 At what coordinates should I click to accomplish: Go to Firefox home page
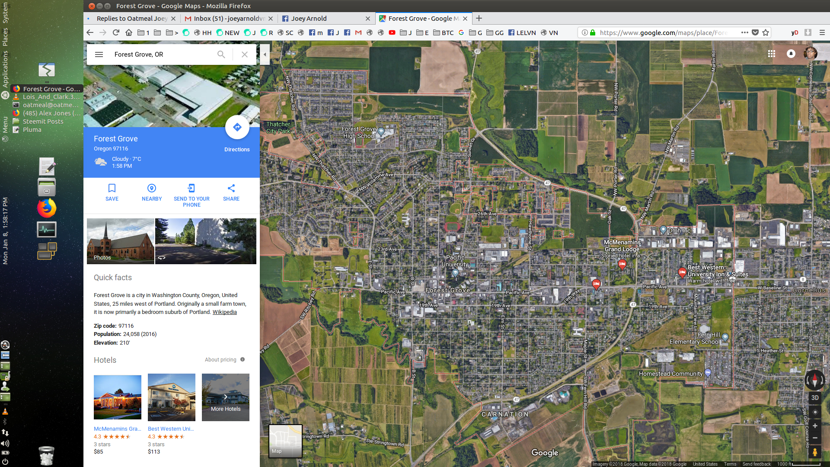[129, 32]
